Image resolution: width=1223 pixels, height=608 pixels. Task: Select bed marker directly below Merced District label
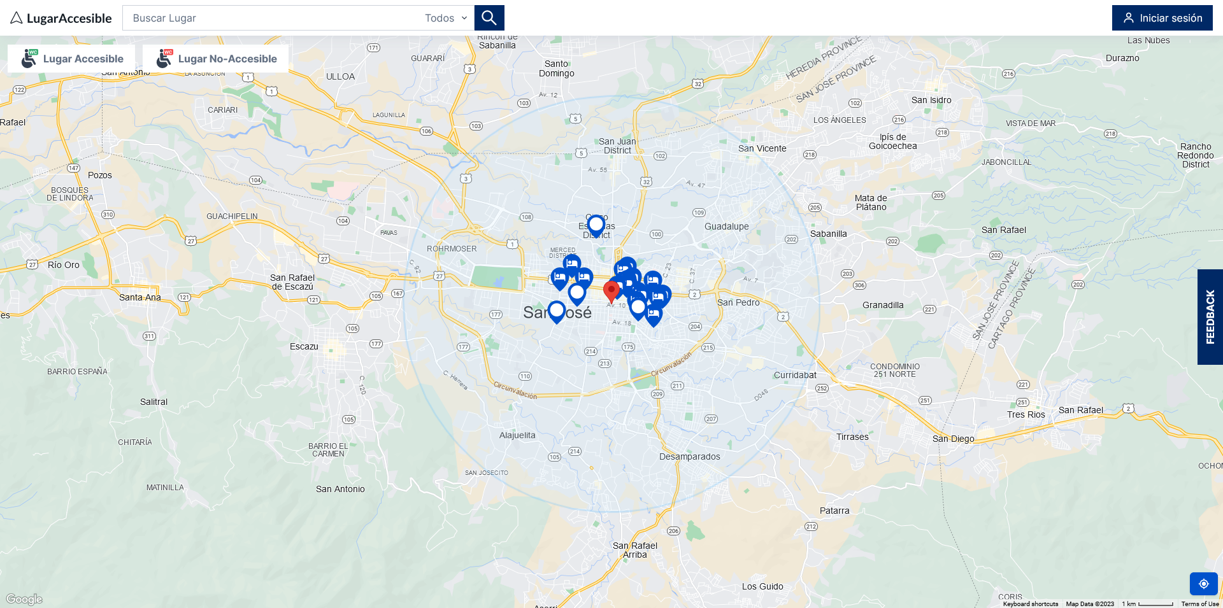572,265
